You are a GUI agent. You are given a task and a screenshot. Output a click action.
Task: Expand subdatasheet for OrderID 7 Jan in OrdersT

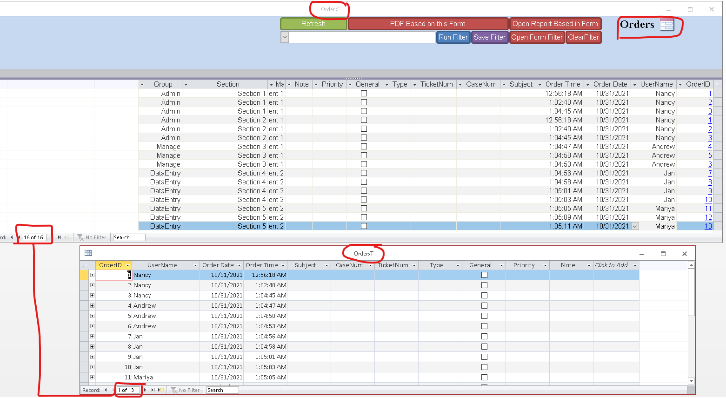point(92,337)
